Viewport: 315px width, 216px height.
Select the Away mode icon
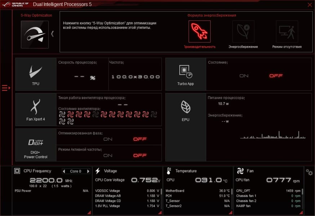[287, 32]
